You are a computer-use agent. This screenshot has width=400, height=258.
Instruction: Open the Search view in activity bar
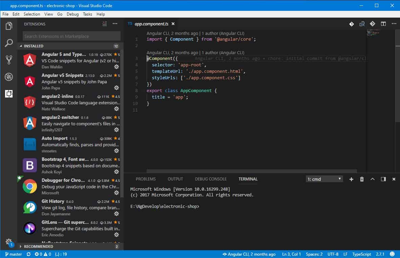(9, 43)
